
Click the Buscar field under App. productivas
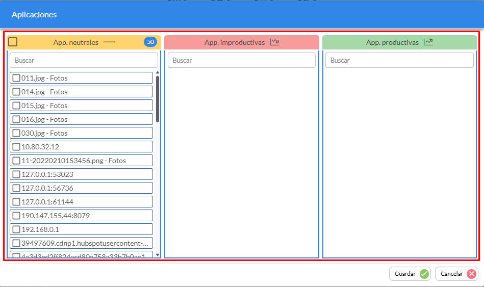click(399, 60)
